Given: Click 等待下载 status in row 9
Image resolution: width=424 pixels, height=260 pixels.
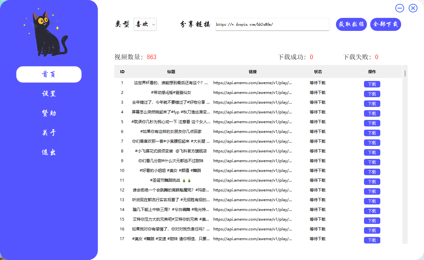Looking at the screenshot, I should tap(318, 161).
